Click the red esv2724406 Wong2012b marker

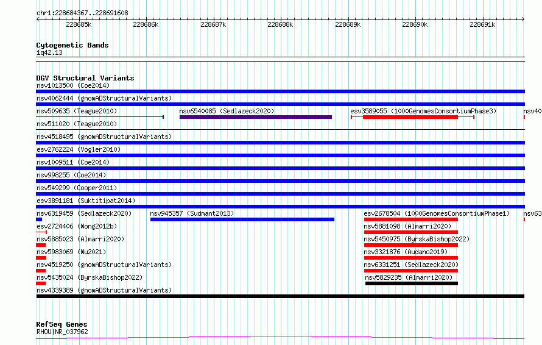tap(41, 232)
